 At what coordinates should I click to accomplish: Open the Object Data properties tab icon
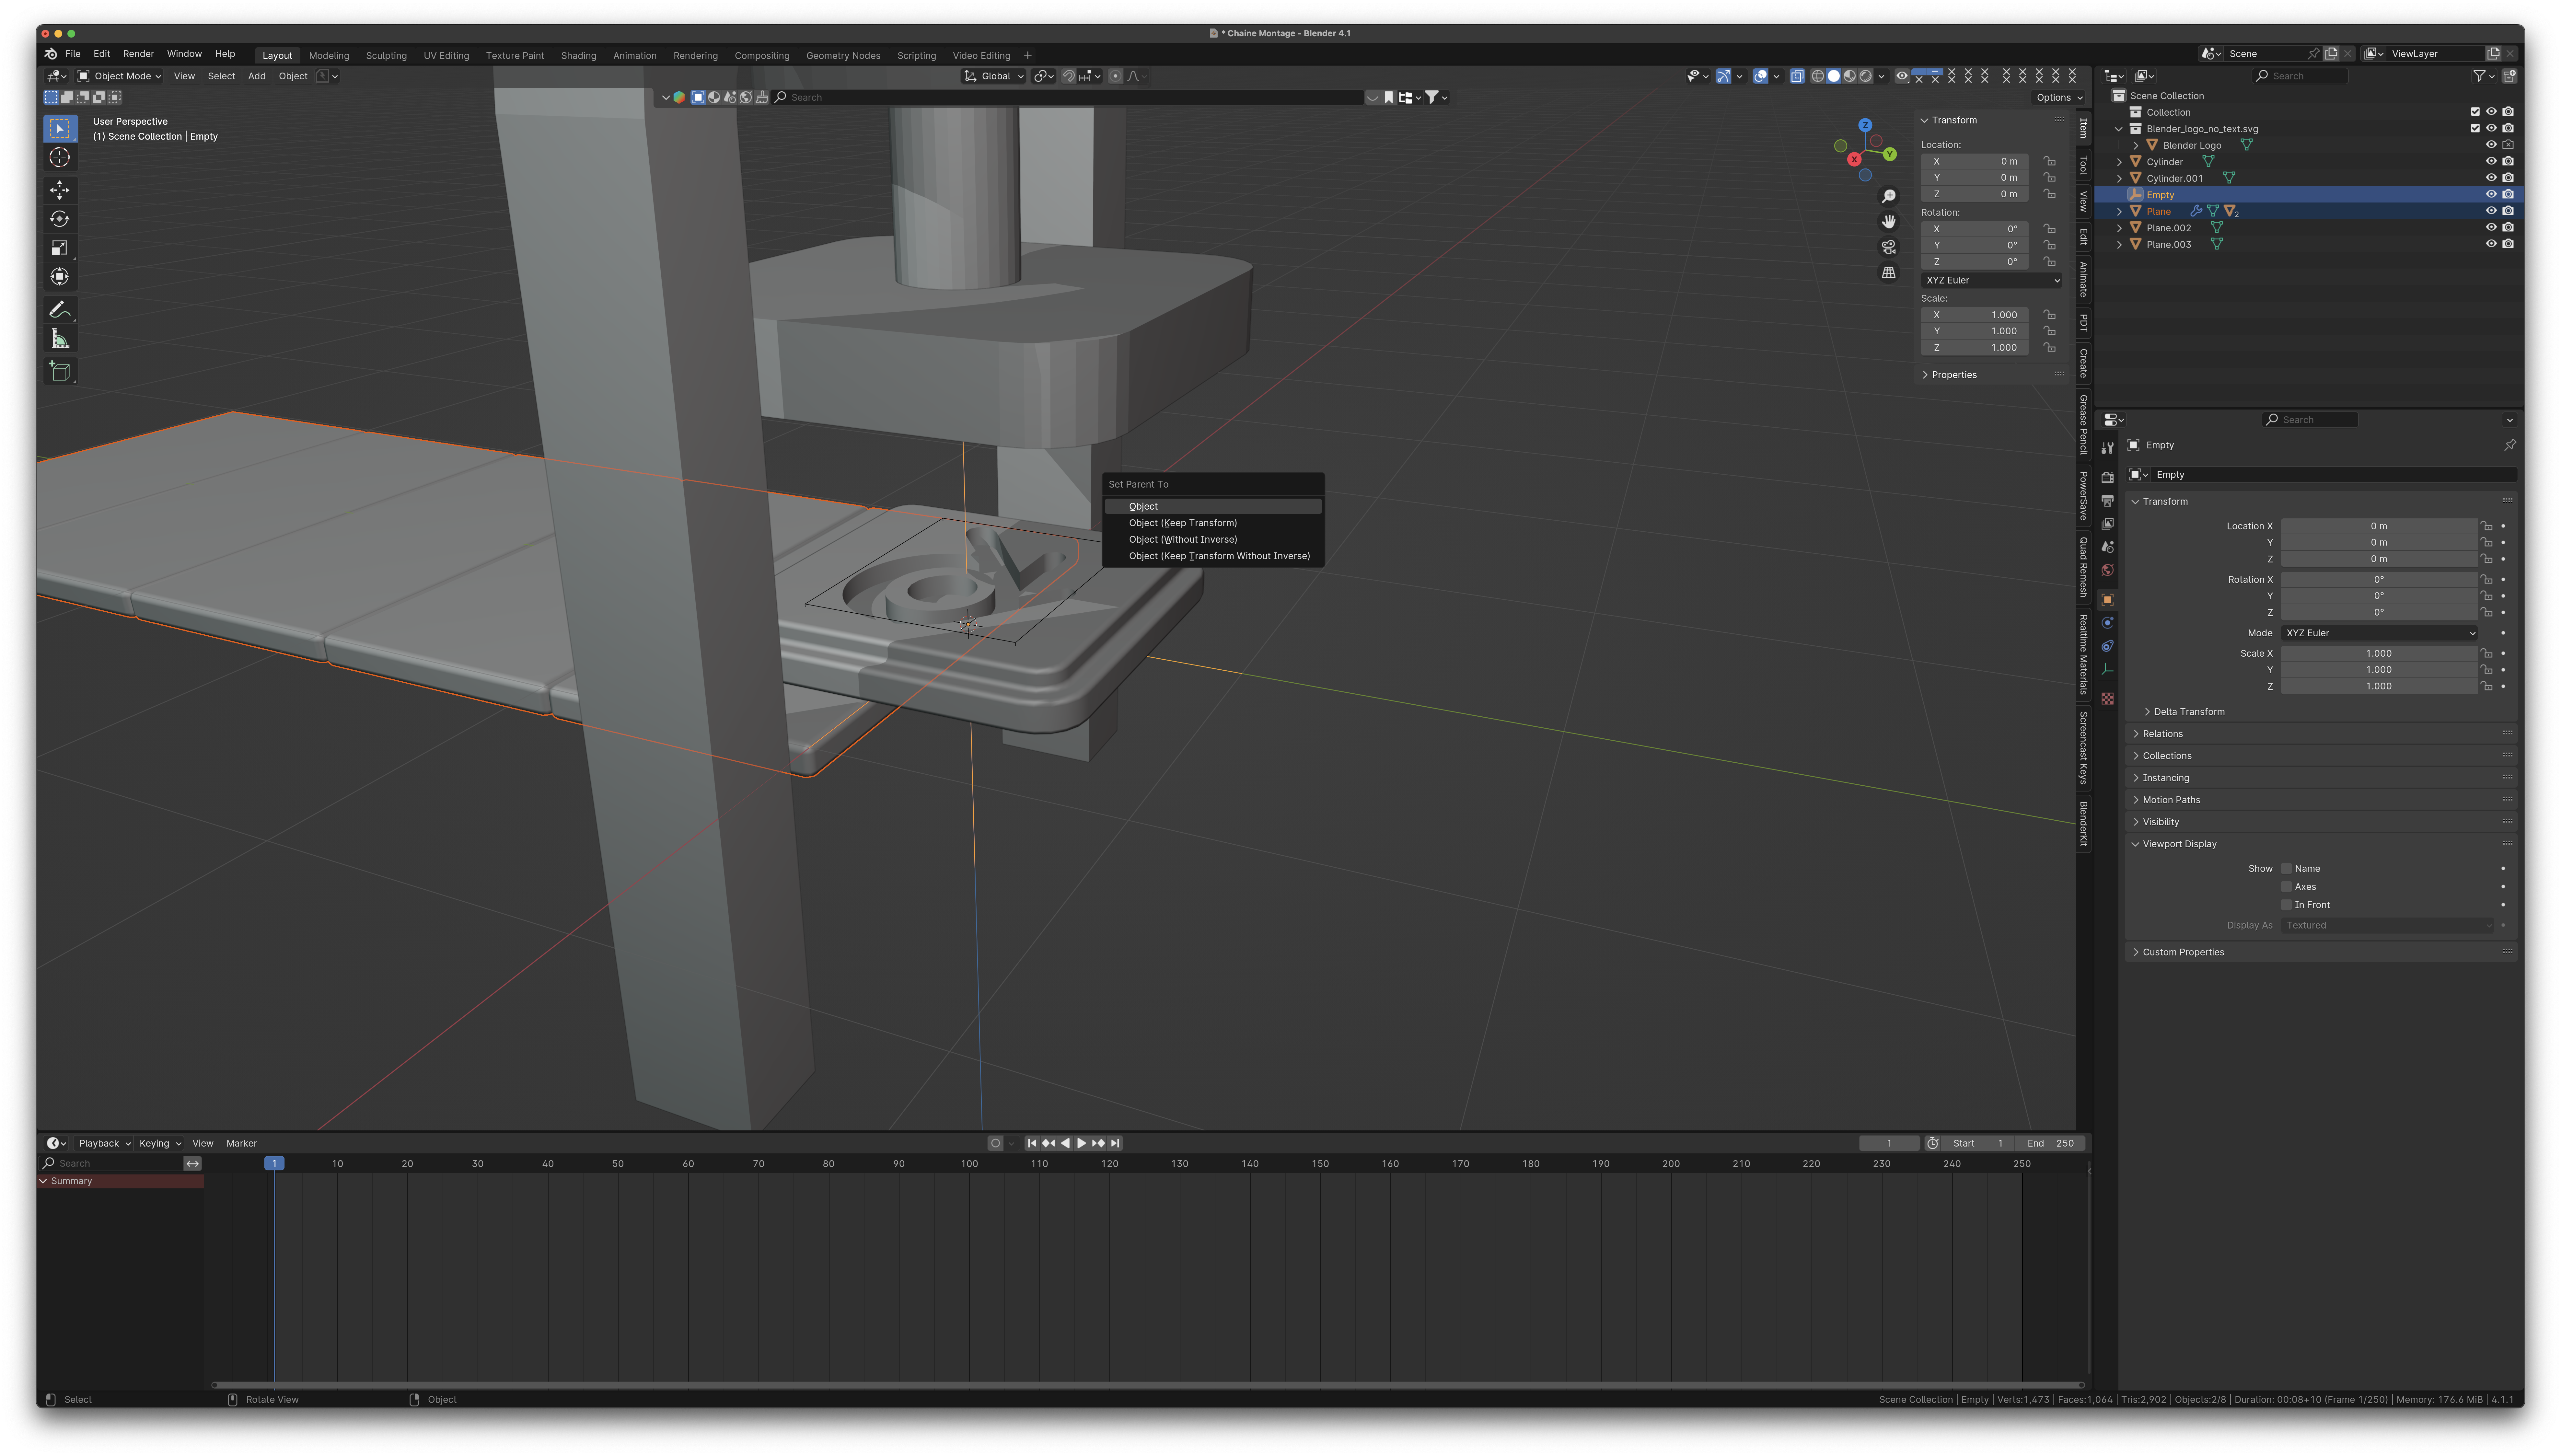2107,669
